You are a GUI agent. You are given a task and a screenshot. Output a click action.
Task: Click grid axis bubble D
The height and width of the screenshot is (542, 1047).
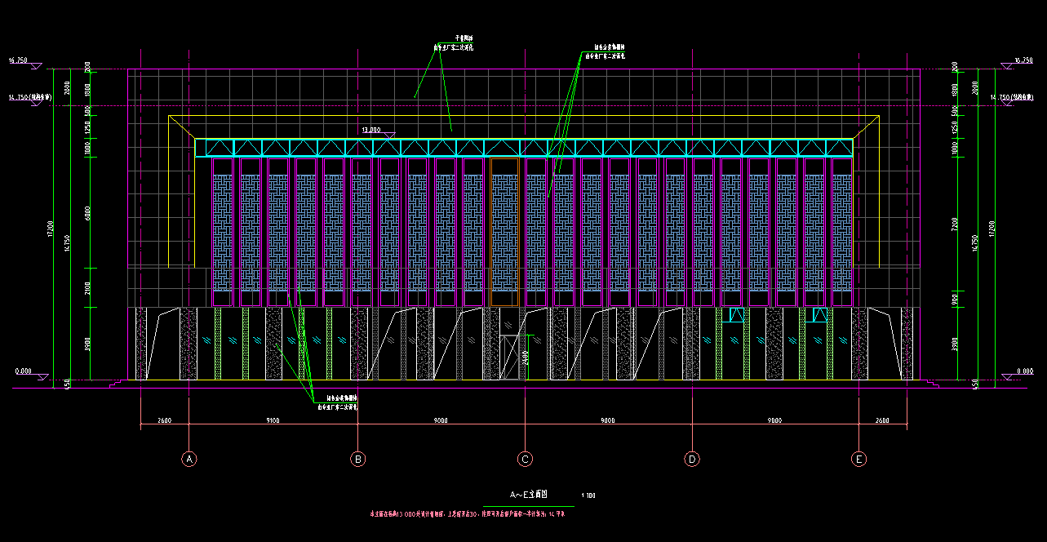click(x=692, y=459)
